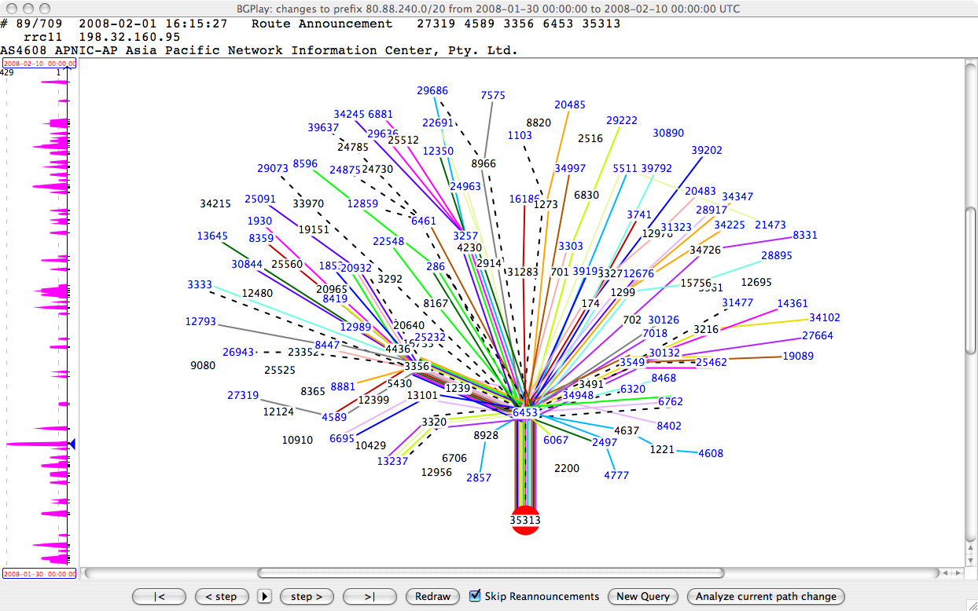Image resolution: width=978 pixels, height=611 pixels.
Task: Open a New Query
Action: point(642,597)
